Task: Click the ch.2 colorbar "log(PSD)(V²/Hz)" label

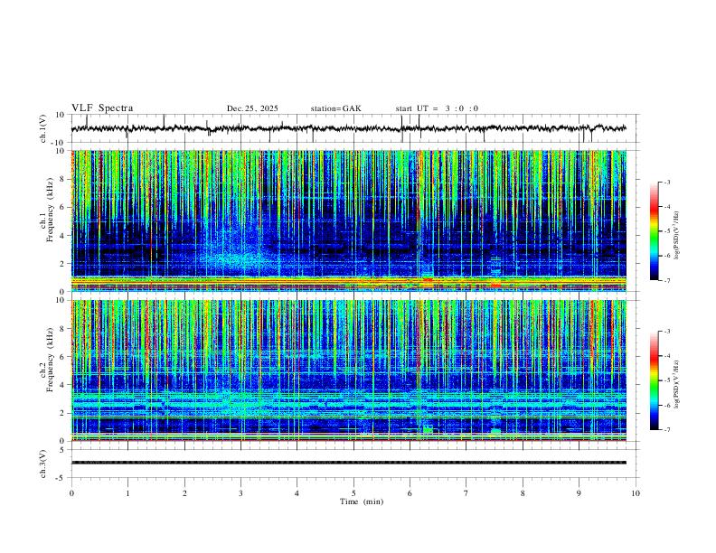Action: (677, 384)
